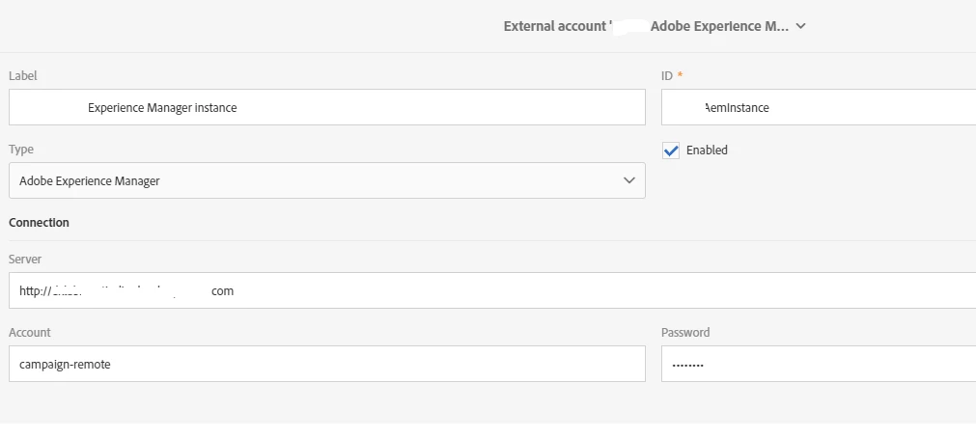This screenshot has height=438, width=976.
Task: Click the 'Password' caption text
Action: pos(685,333)
